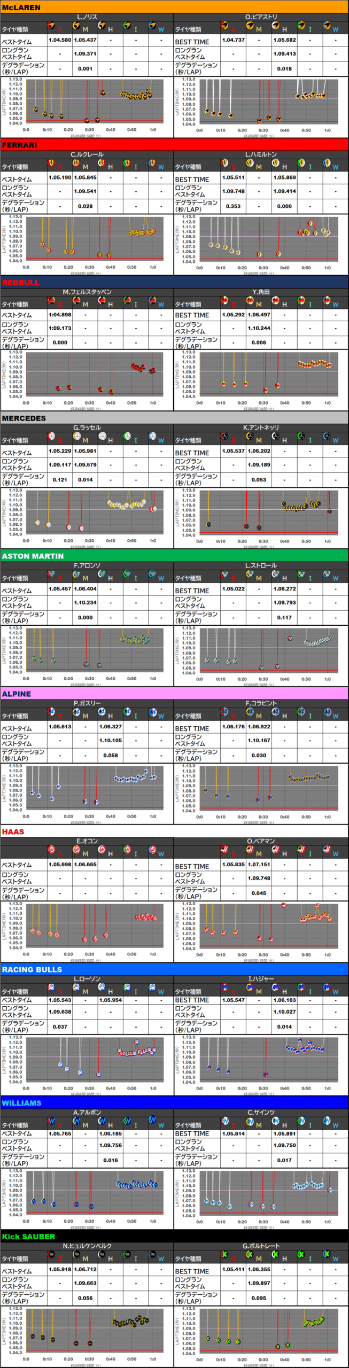Click long run time 1.10.244
The image size is (349, 1368).
coord(259,328)
